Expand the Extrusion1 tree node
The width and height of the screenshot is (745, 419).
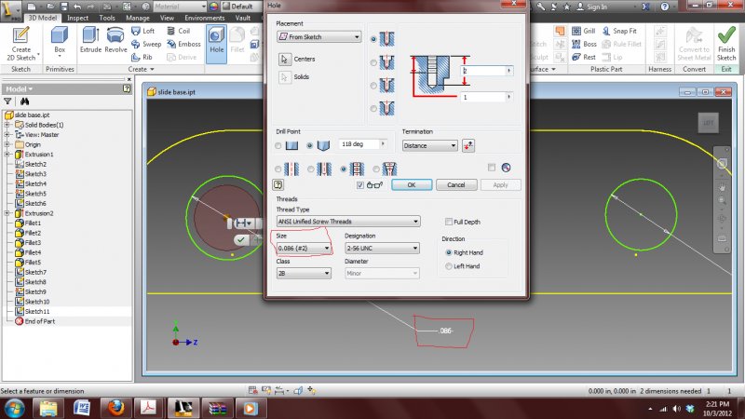click(x=7, y=155)
